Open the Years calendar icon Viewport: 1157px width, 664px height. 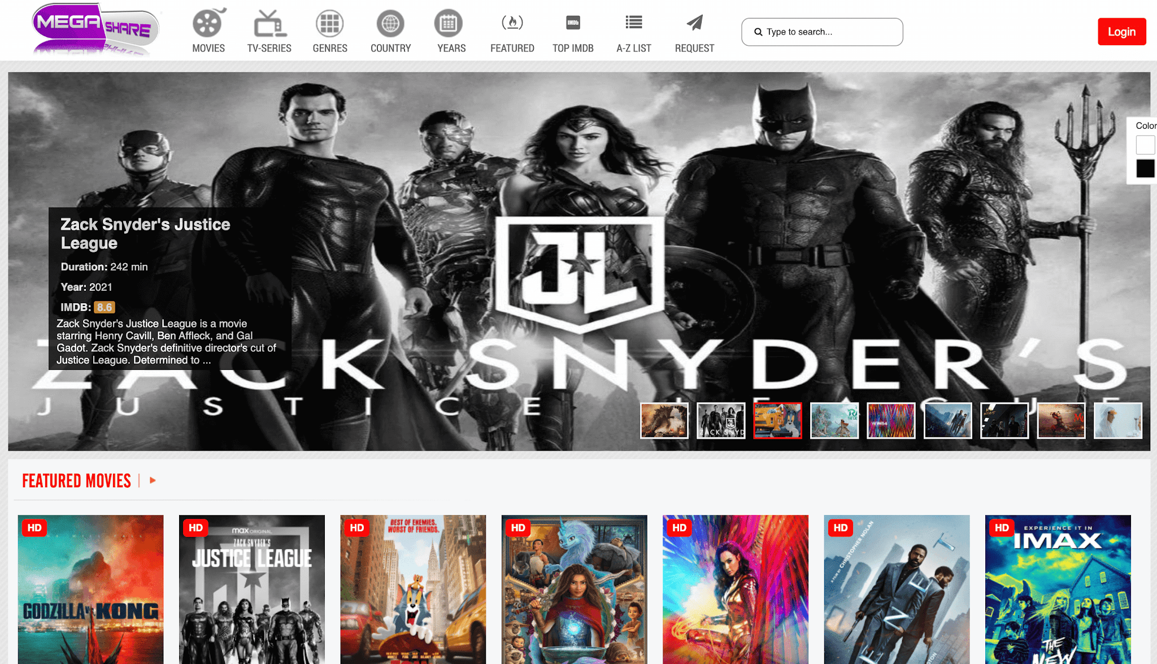pos(449,23)
